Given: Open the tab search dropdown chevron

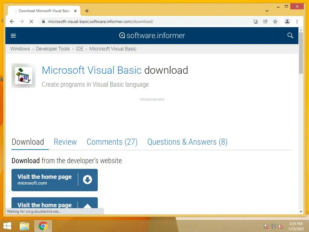Looking at the screenshot, I should pyautogui.click(x=267, y=11).
